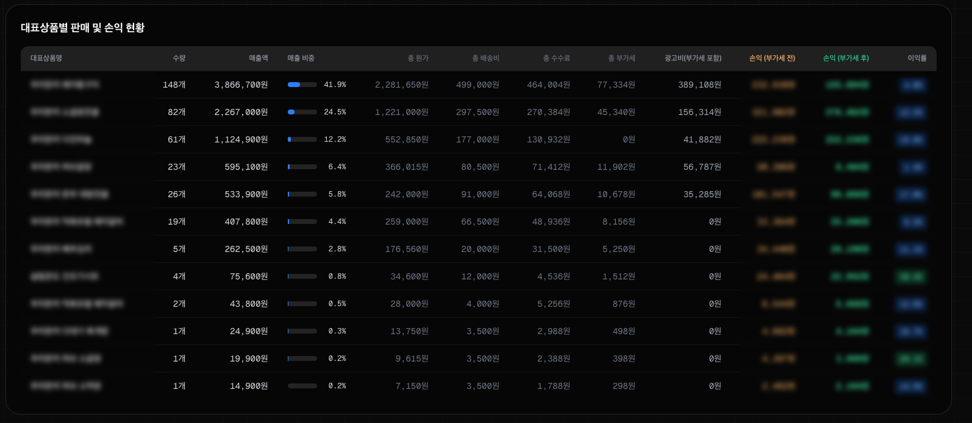This screenshot has height=423, width=972.
Task: Select the 1,221,000원 cost cell
Action: point(402,112)
